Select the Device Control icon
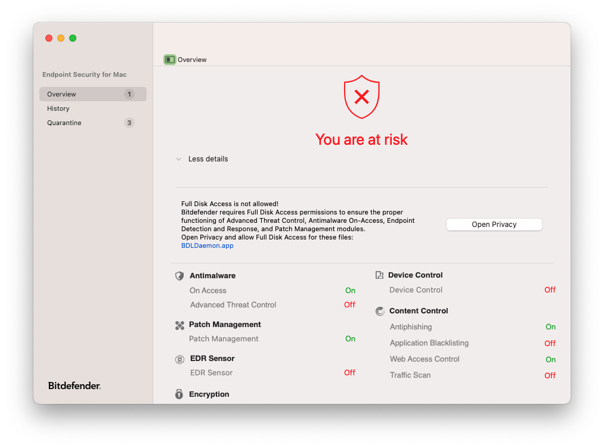Screen dimensions: 604x448 (379, 275)
